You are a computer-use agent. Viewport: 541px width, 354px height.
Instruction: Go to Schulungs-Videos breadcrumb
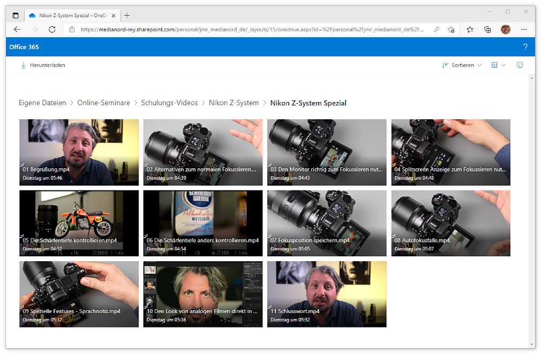coord(169,103)
